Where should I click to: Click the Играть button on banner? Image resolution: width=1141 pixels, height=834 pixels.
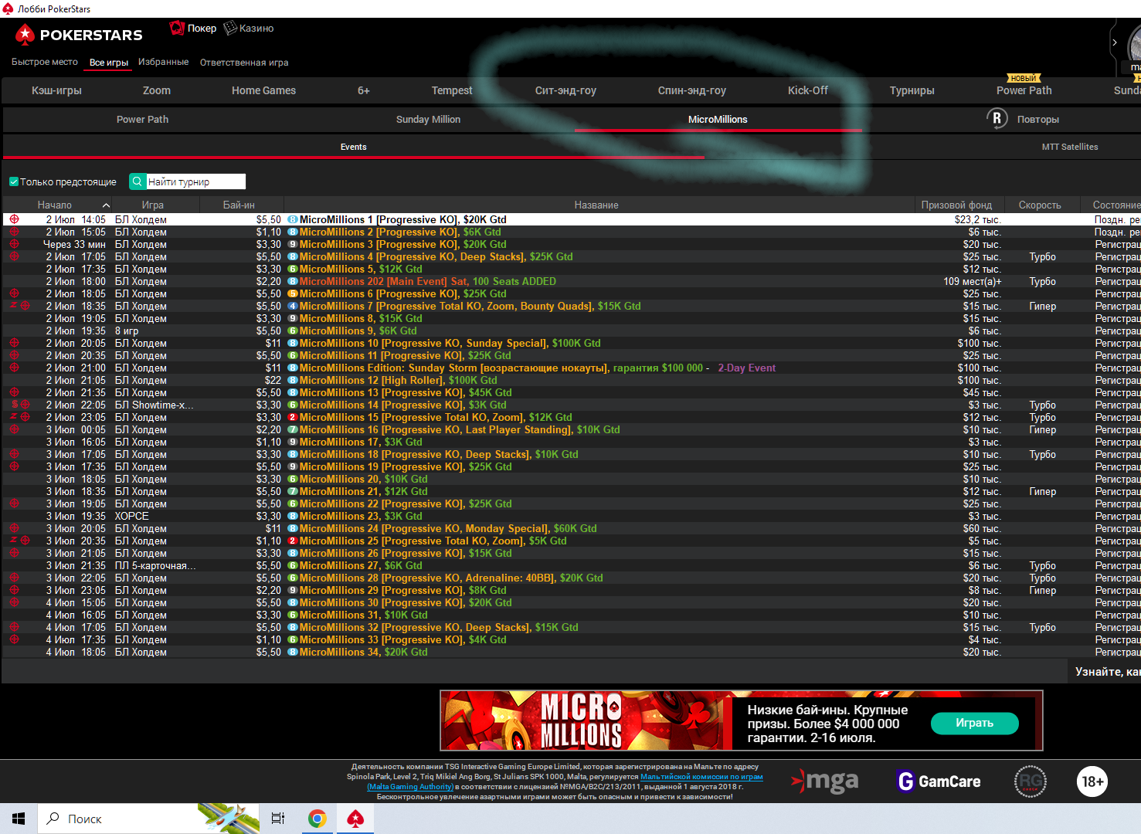coord(974,723)
